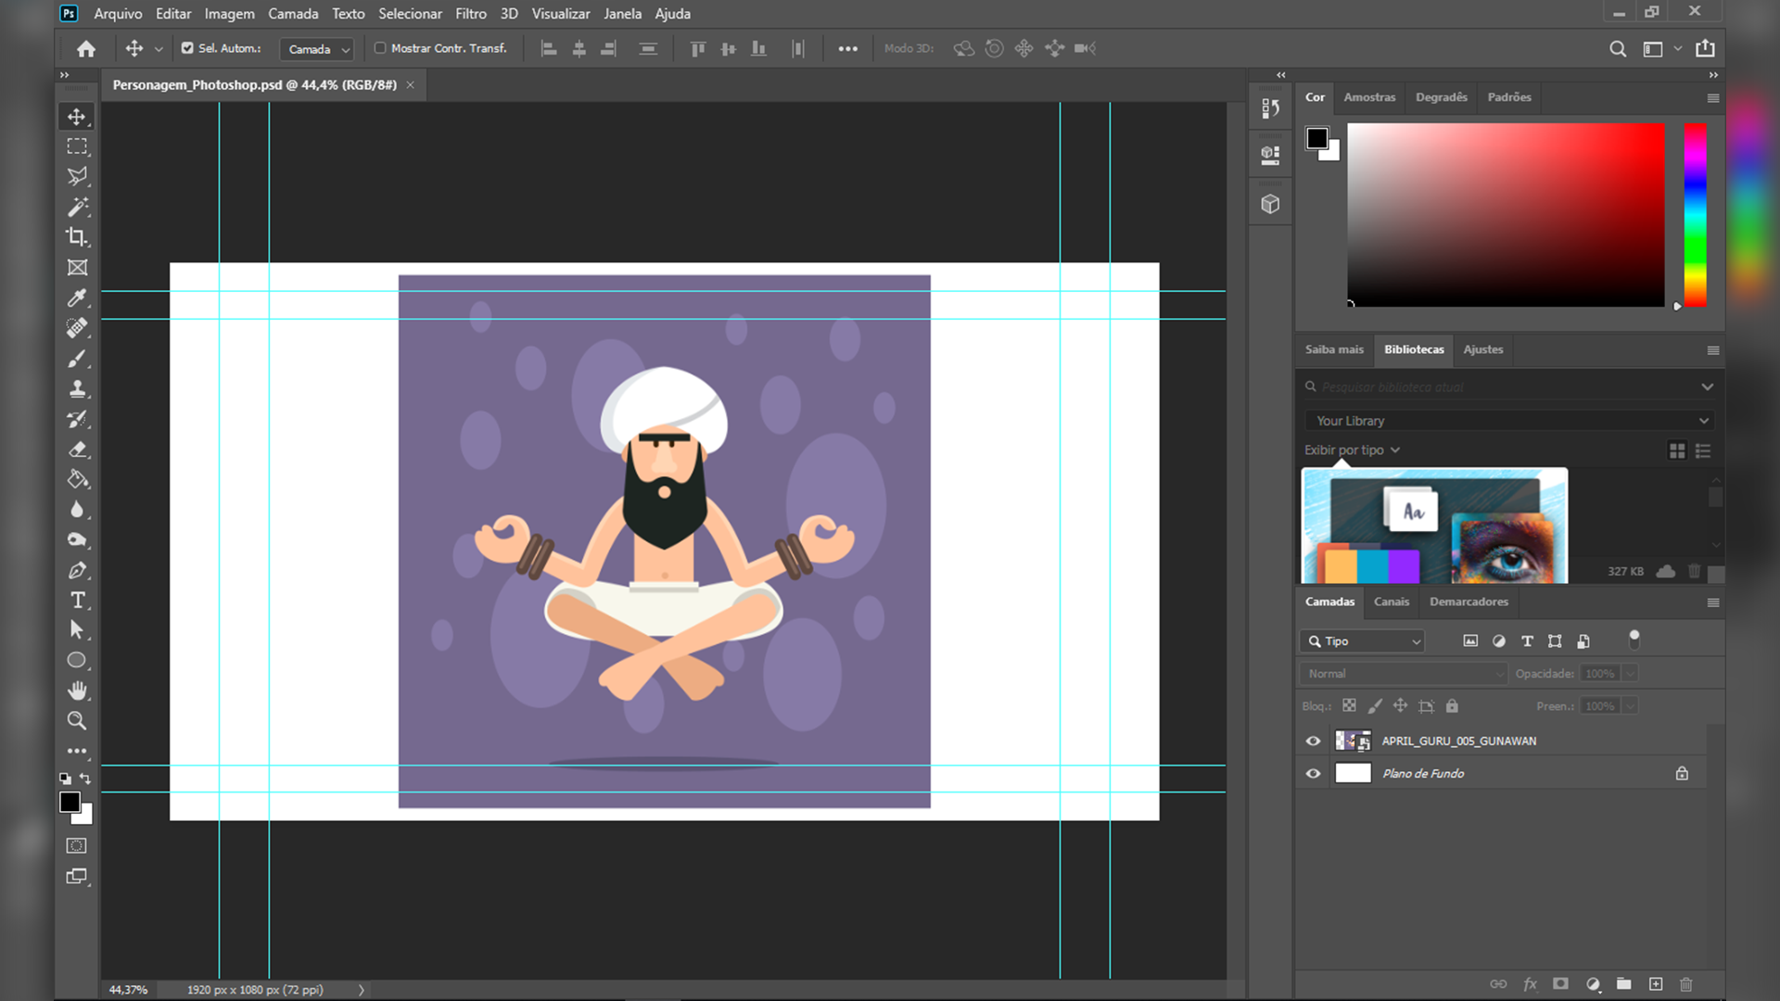
Task: Select the Hand tool
Action: point(77,691)
